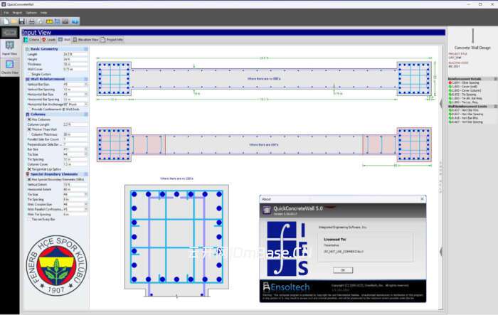Click the Vertical Extent input field

tap(75, 184)
